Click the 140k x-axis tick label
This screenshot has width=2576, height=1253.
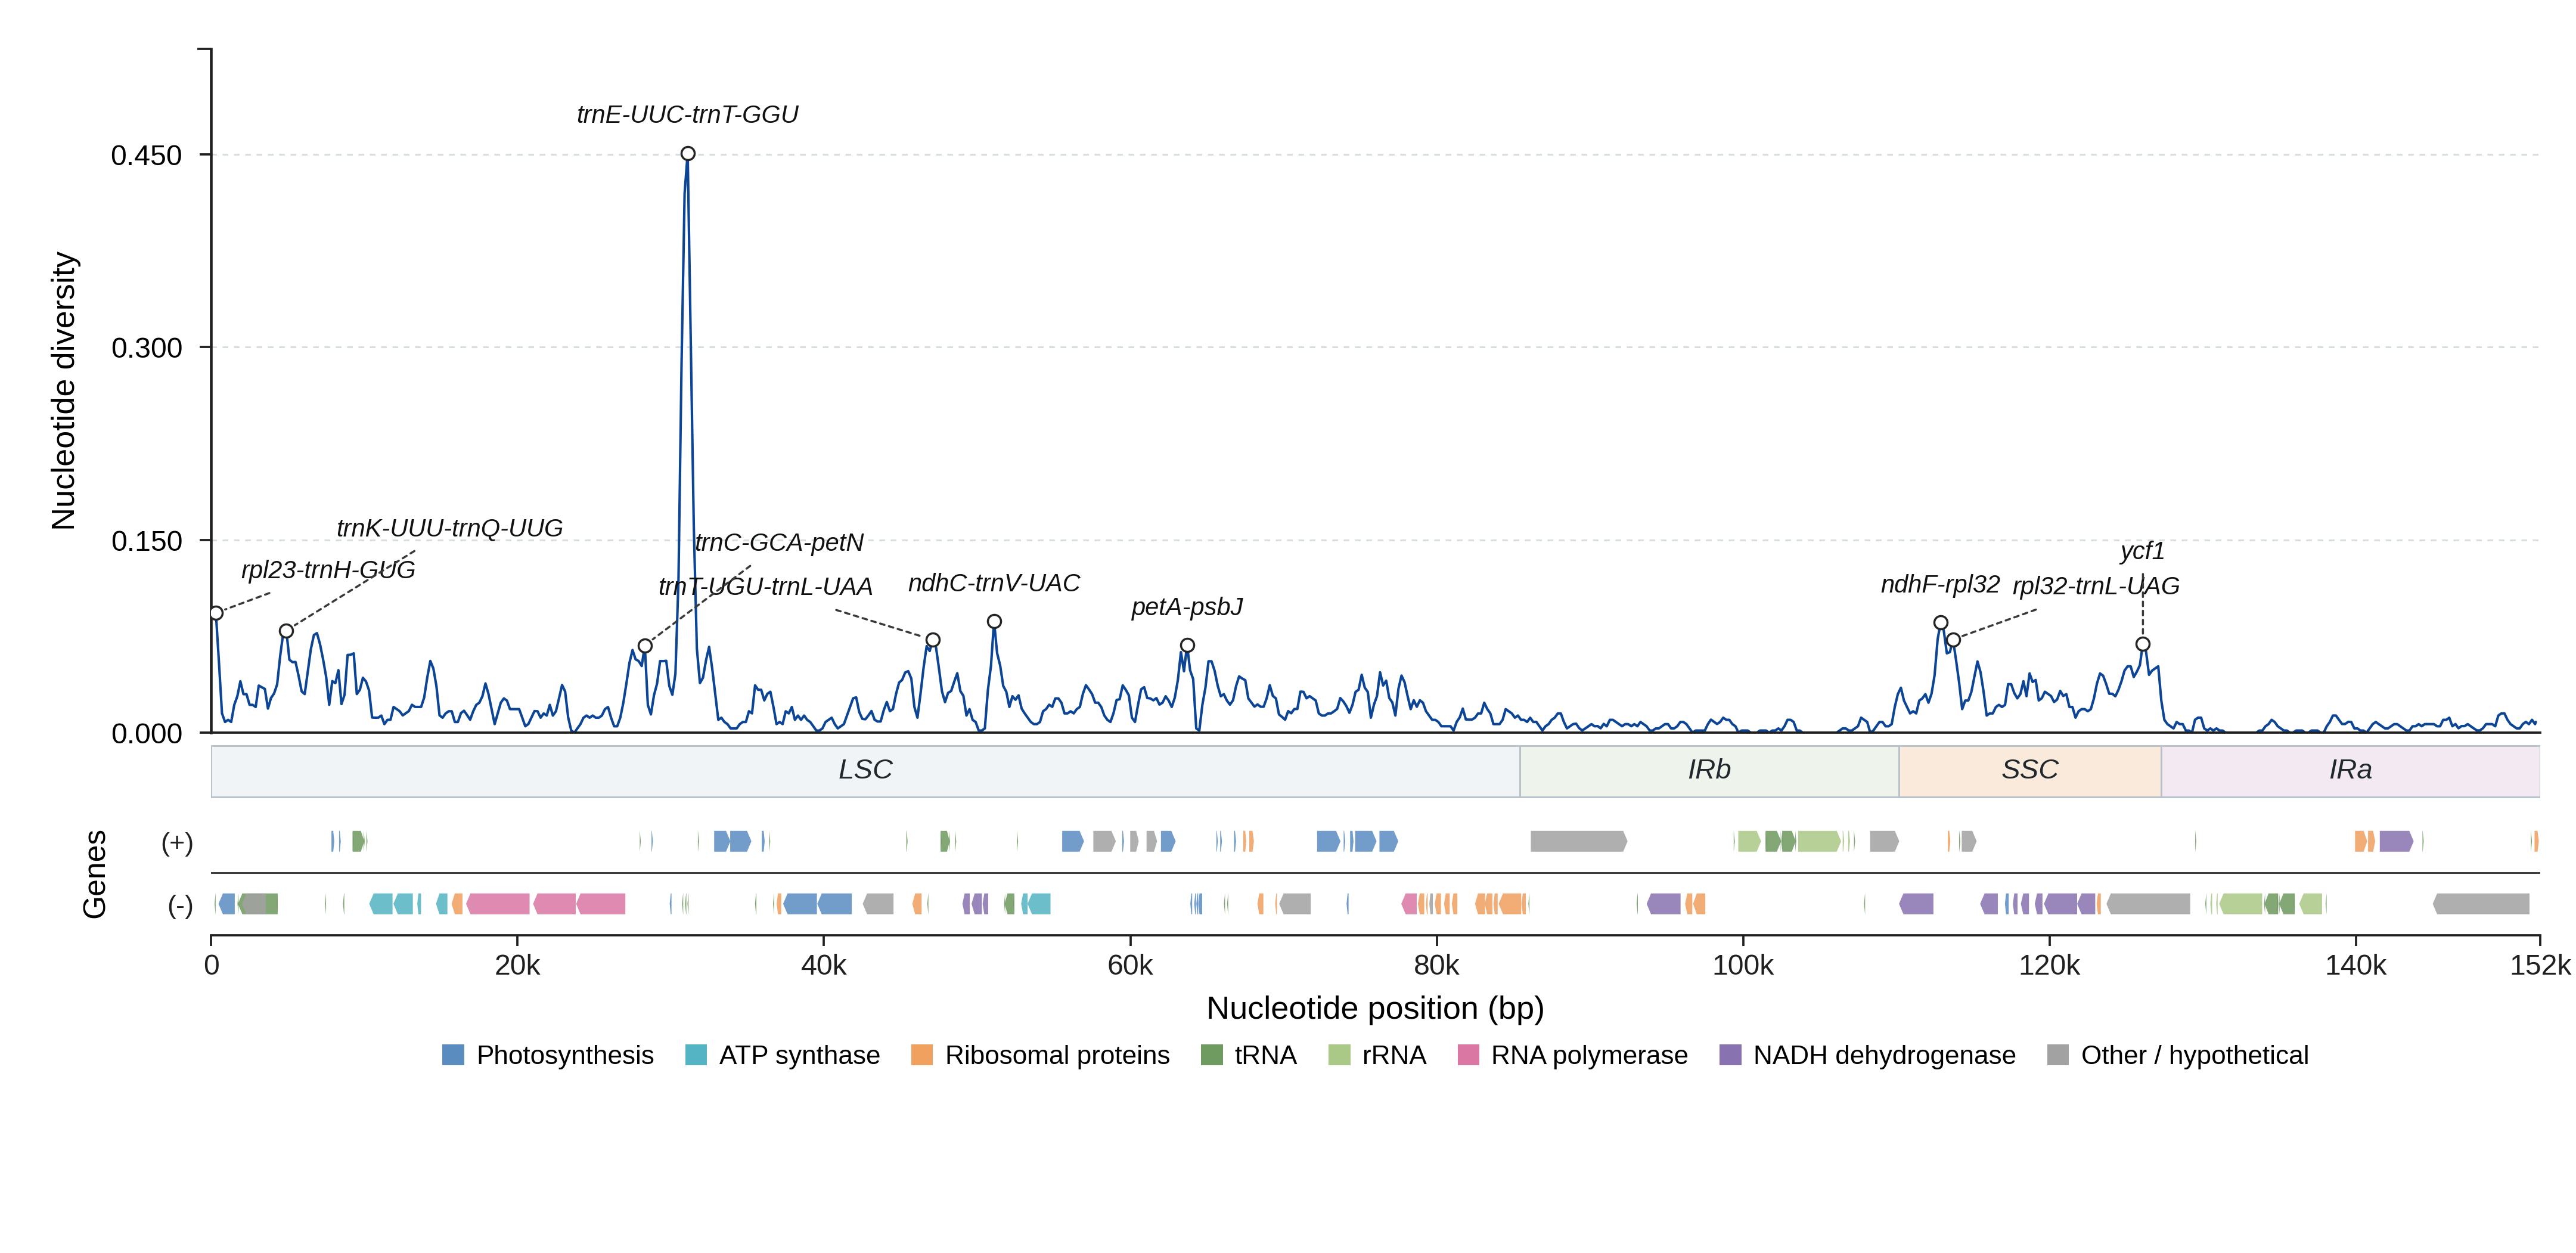[x=2356, y=966]
